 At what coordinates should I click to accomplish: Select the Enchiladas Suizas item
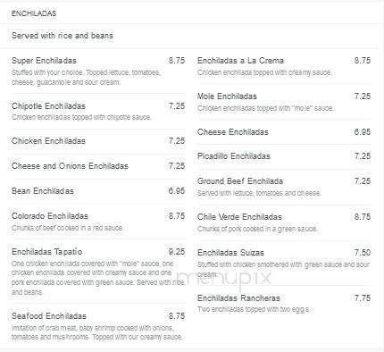point(230,253)
